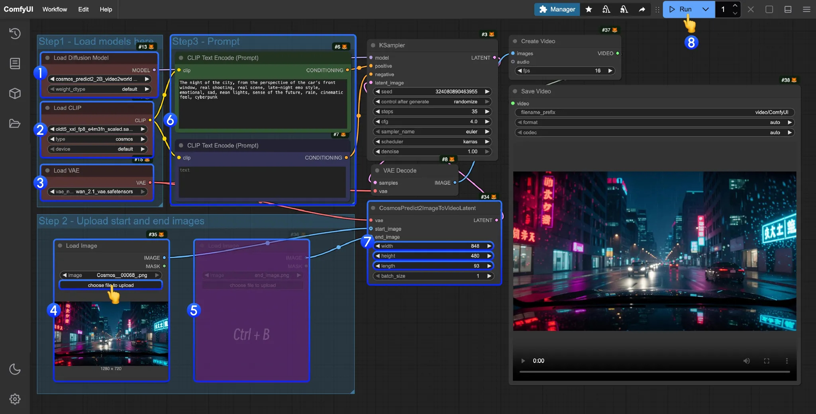Open settings with the gear icon
The width and height of the screenshot is (816, 414).
pyautogui.click(x=15, y=399)
